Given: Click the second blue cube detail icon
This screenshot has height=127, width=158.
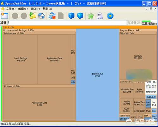Looking at the screenshot, I should (x=80, y=16).
